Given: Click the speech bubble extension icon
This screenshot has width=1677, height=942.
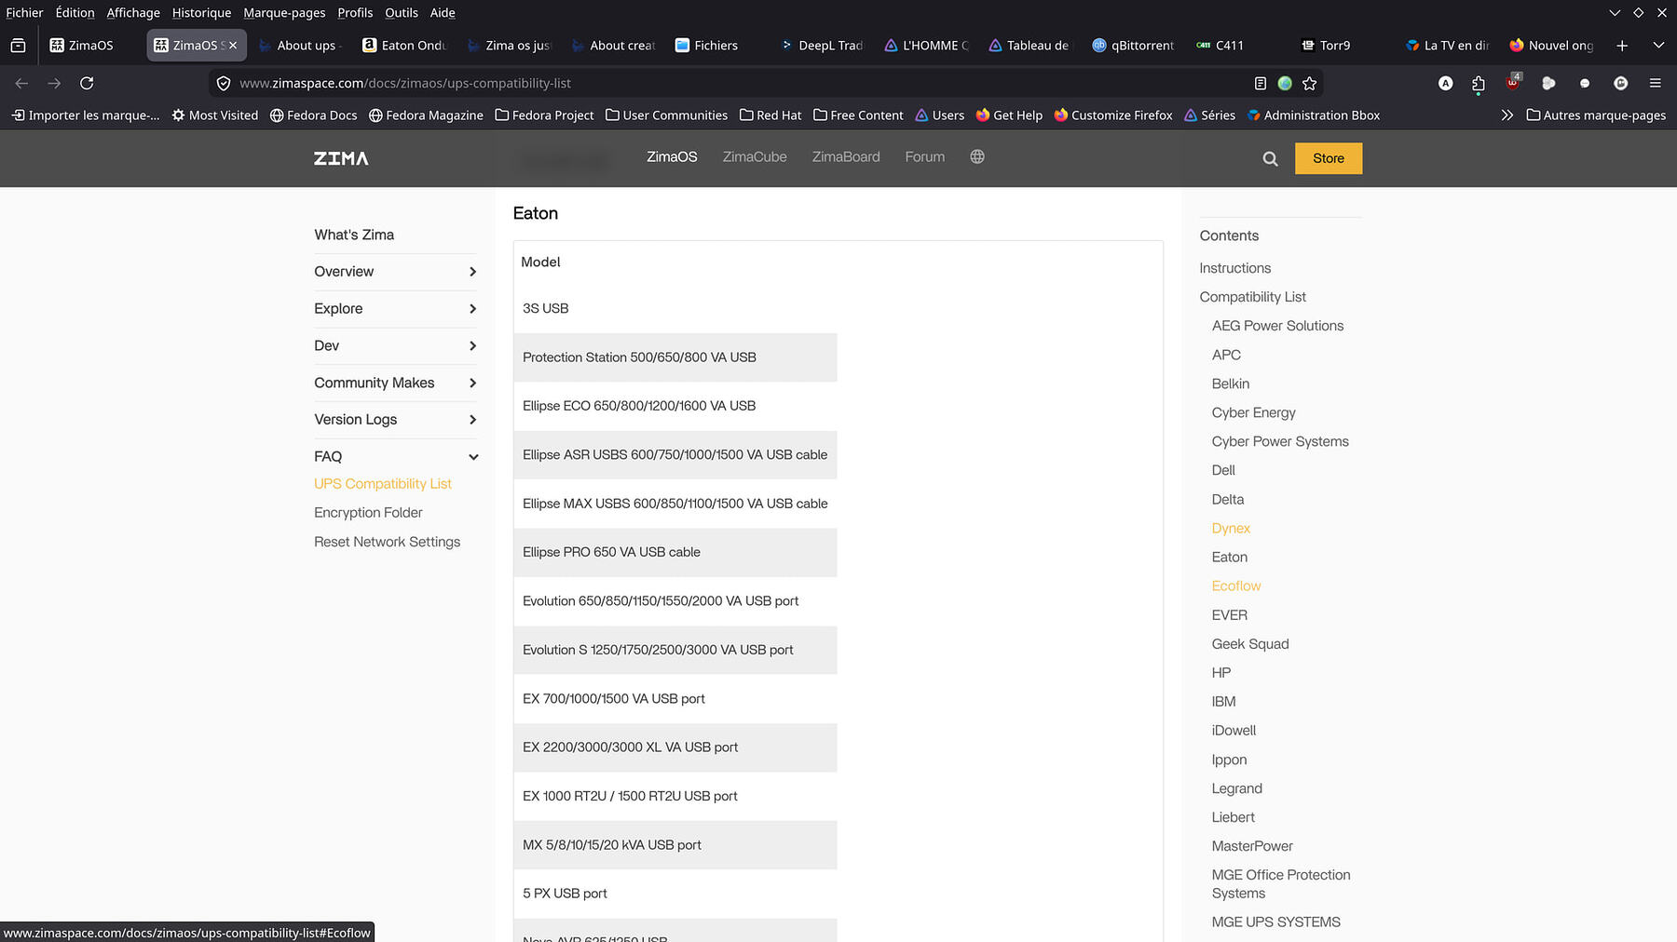Looking at the screenshot, I should pyautogui.click(x=1585, y=84).
